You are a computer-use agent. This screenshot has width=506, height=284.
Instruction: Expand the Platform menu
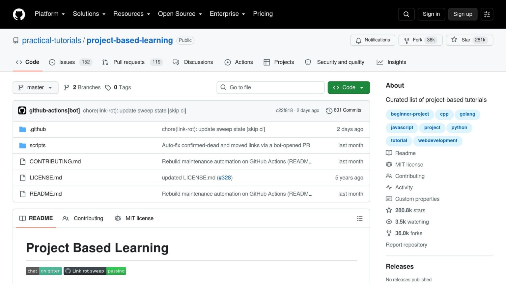point(50,14)
